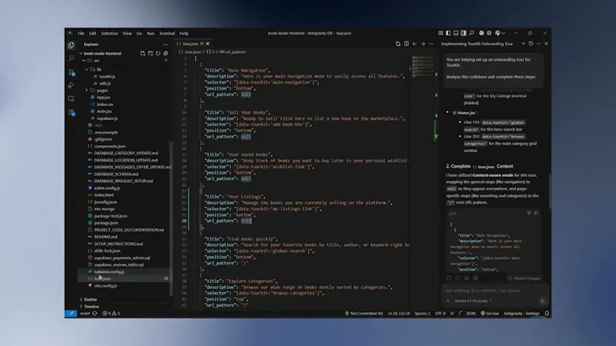Image resolution: width=616 pixels, height=346 pixels.
Task: Close the agent chat panel
Action: click(x=546, y=44)
